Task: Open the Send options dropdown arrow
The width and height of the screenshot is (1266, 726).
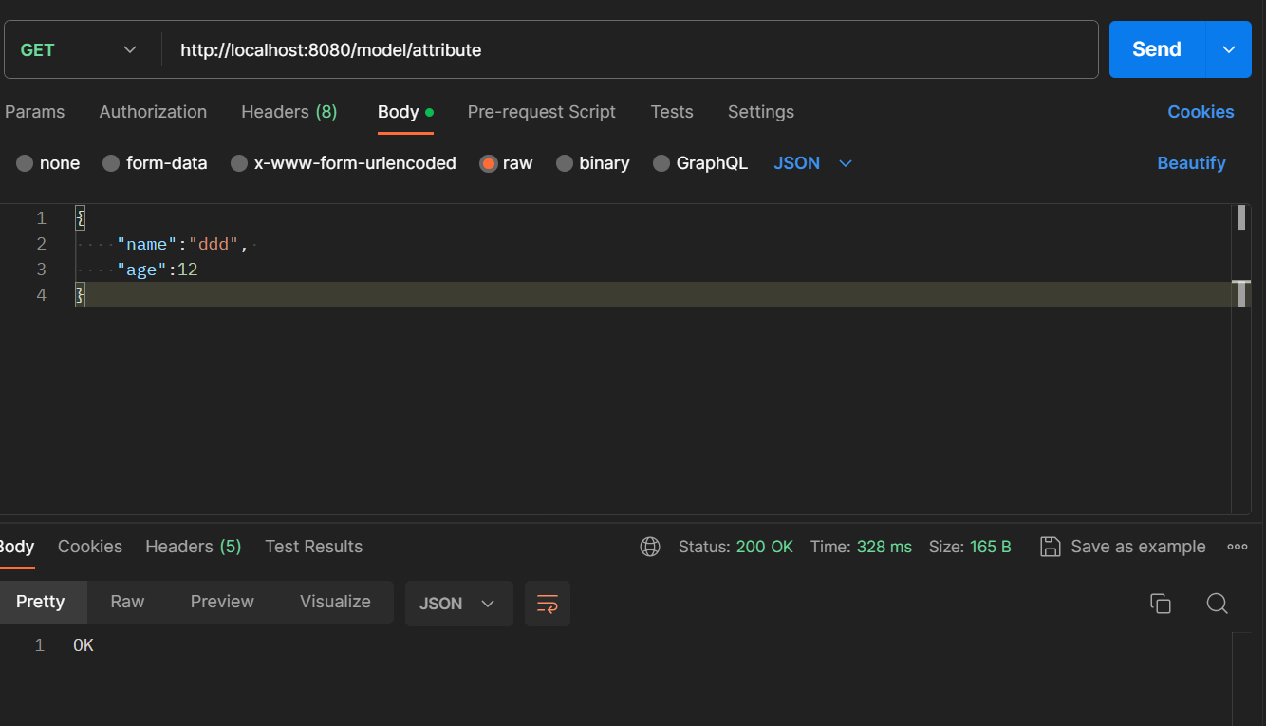Action: coord(1229,49)
